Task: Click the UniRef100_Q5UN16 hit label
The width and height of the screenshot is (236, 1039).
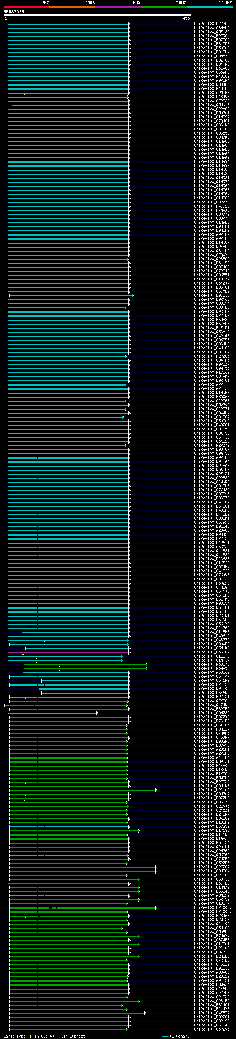Action: [x=212, y=105]
